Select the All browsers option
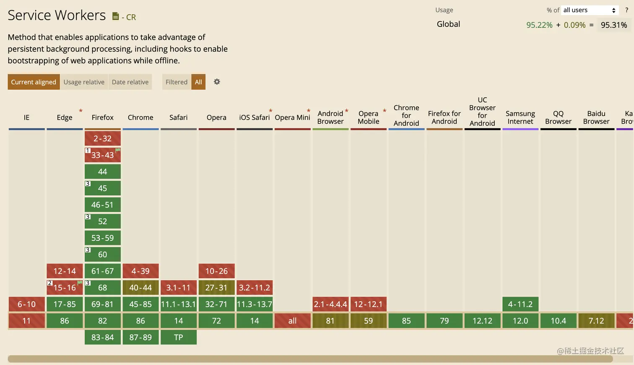The width and height of the screenshot is (634, 365). pyautogui.click(x=198, y=82)
